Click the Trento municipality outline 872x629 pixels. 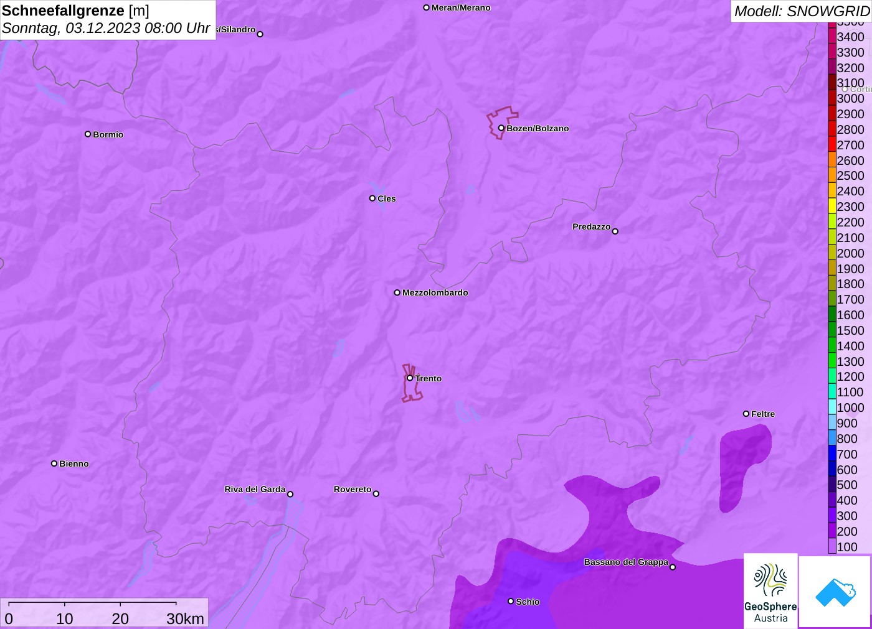411,383
